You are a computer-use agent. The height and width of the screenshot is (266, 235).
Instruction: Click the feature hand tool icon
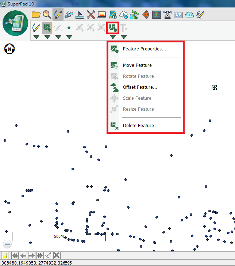113,28
